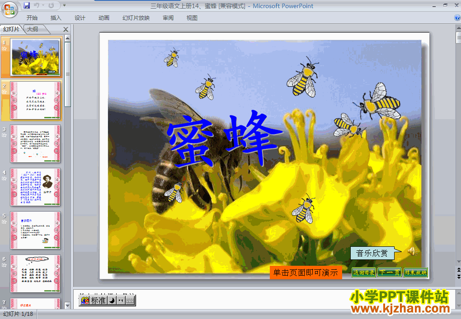461x319 pixels.
Task: Click animation star icon beside slide 5
Action: click(x=4, y=222)
